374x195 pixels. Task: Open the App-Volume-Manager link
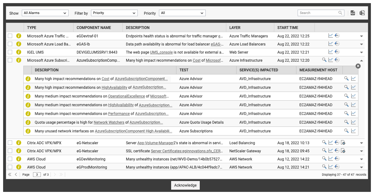pyautogui.click(x=155, y=143)
